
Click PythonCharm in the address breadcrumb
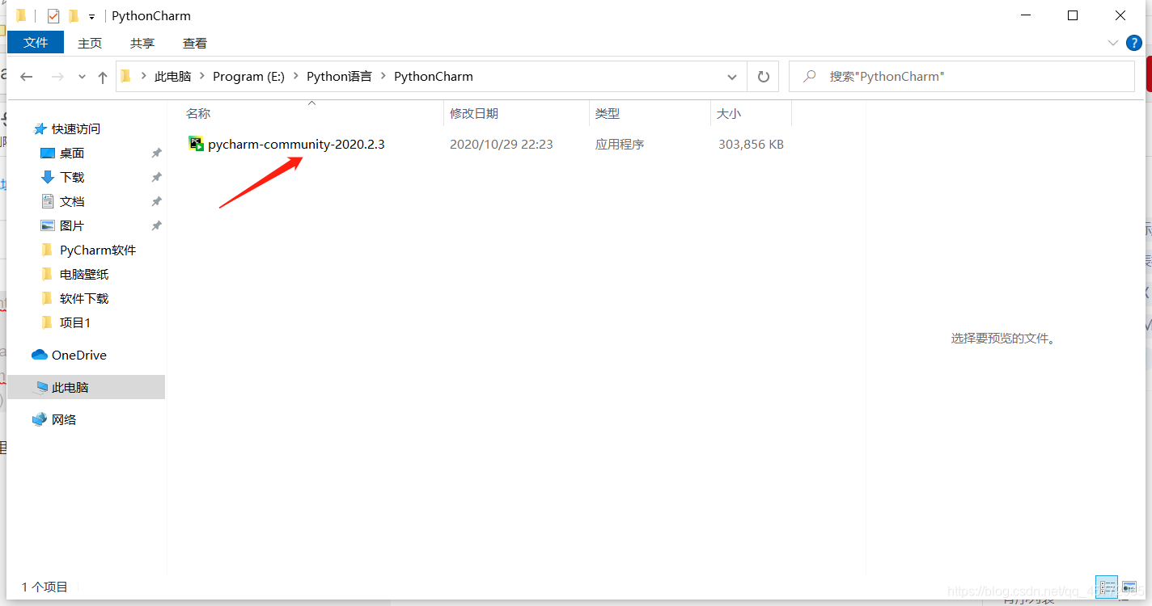(434, 77)
